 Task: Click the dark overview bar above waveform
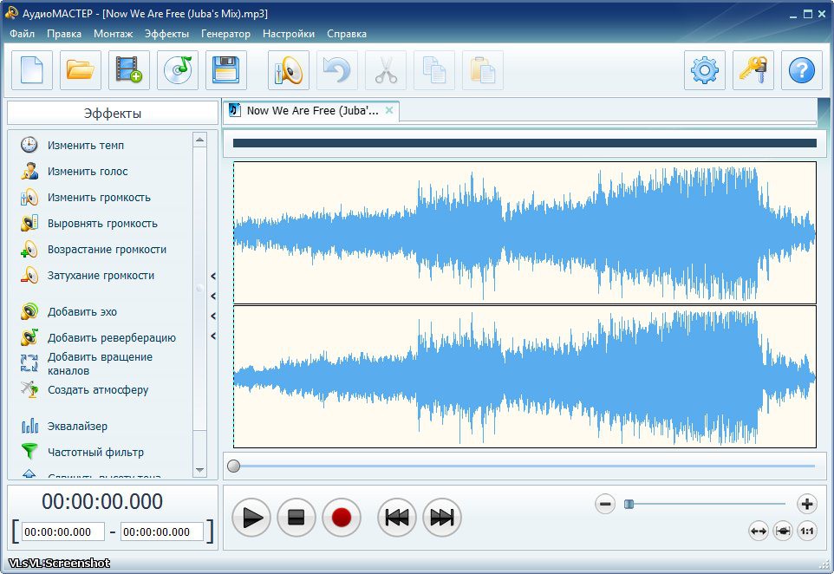coord(525,143)
